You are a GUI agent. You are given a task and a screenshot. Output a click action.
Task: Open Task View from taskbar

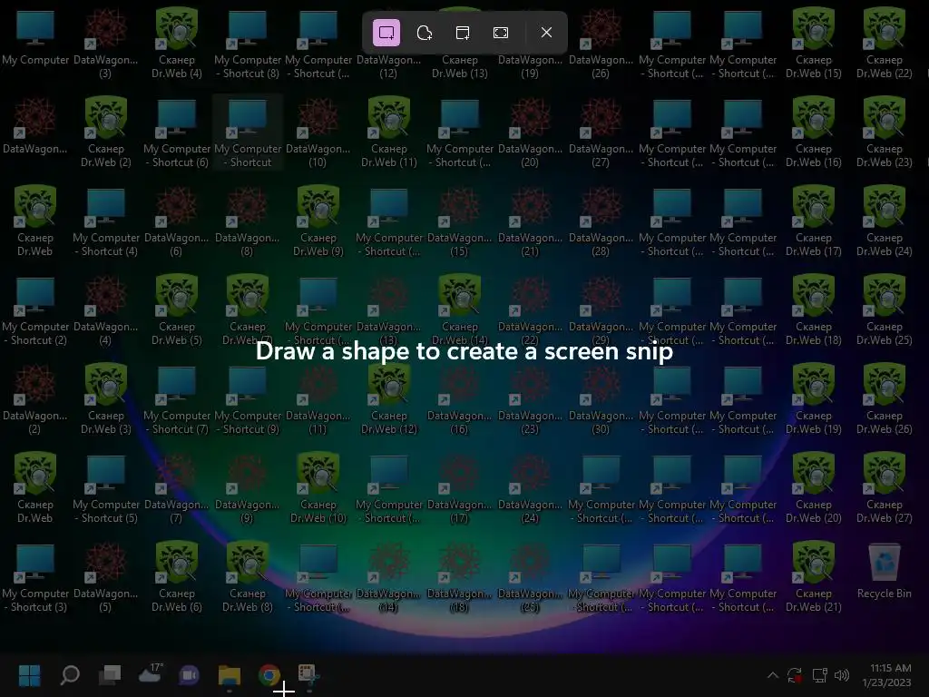tap(110, 674)
